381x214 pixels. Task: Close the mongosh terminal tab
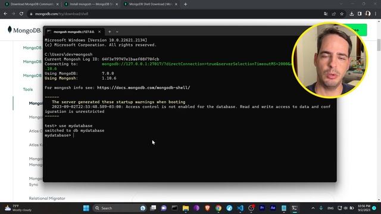click(99, 32)
